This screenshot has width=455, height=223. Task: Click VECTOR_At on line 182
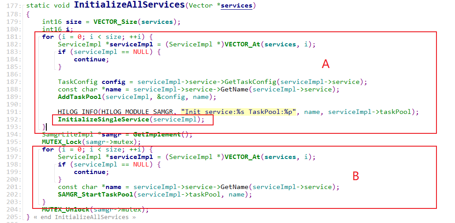(243, 44)
